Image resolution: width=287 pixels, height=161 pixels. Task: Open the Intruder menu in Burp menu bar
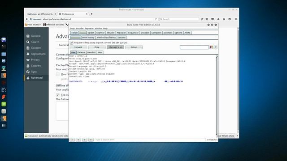(x=80, y=29)
